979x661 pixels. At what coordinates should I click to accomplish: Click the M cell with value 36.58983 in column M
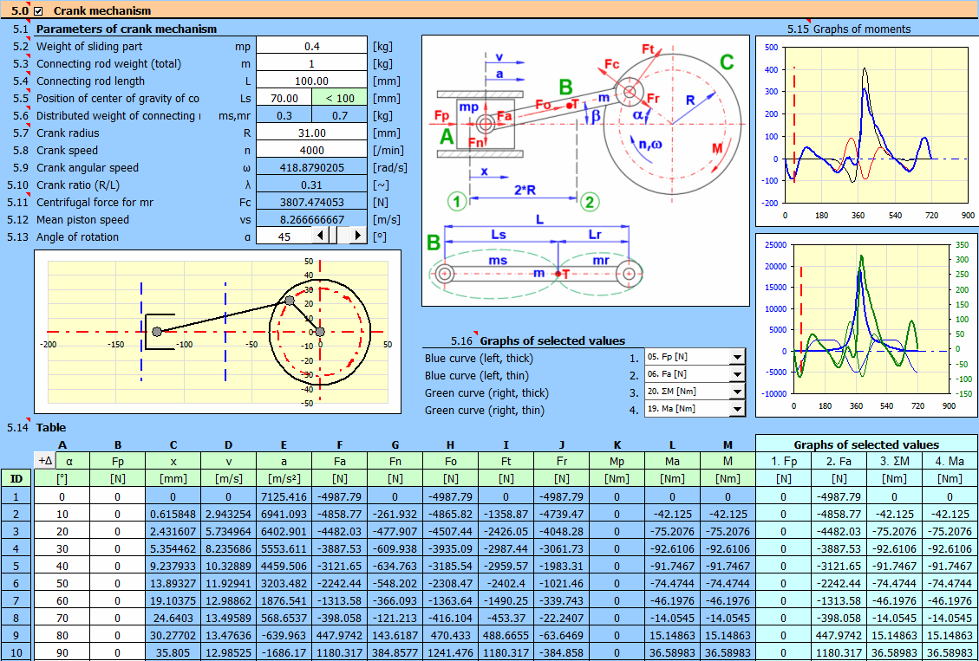pos(728,653)
